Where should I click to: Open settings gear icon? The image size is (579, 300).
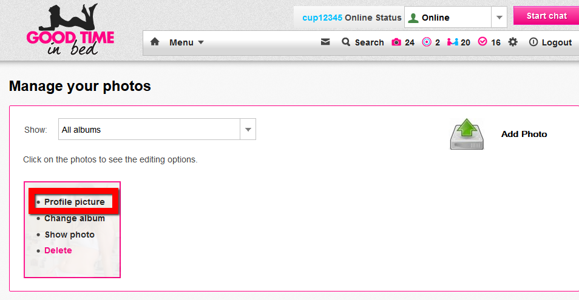(513, 42)
